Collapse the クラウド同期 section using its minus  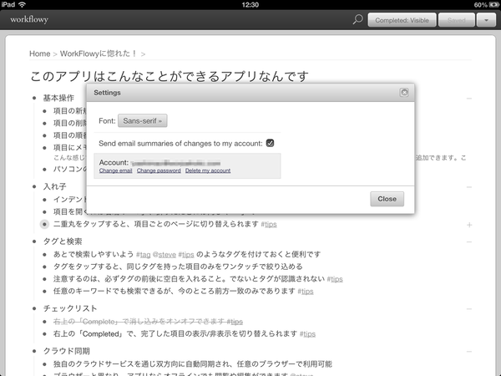click(x=469, y=352)
